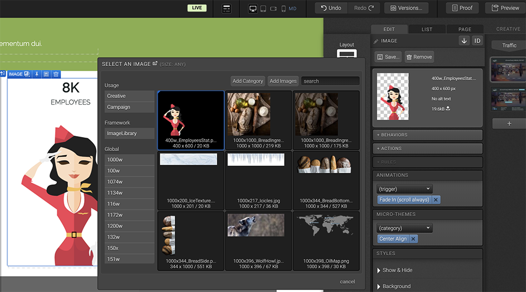526x292 pixels.
Task: Switch to tablet portrait viewport
Action: [x=264, y=9]
